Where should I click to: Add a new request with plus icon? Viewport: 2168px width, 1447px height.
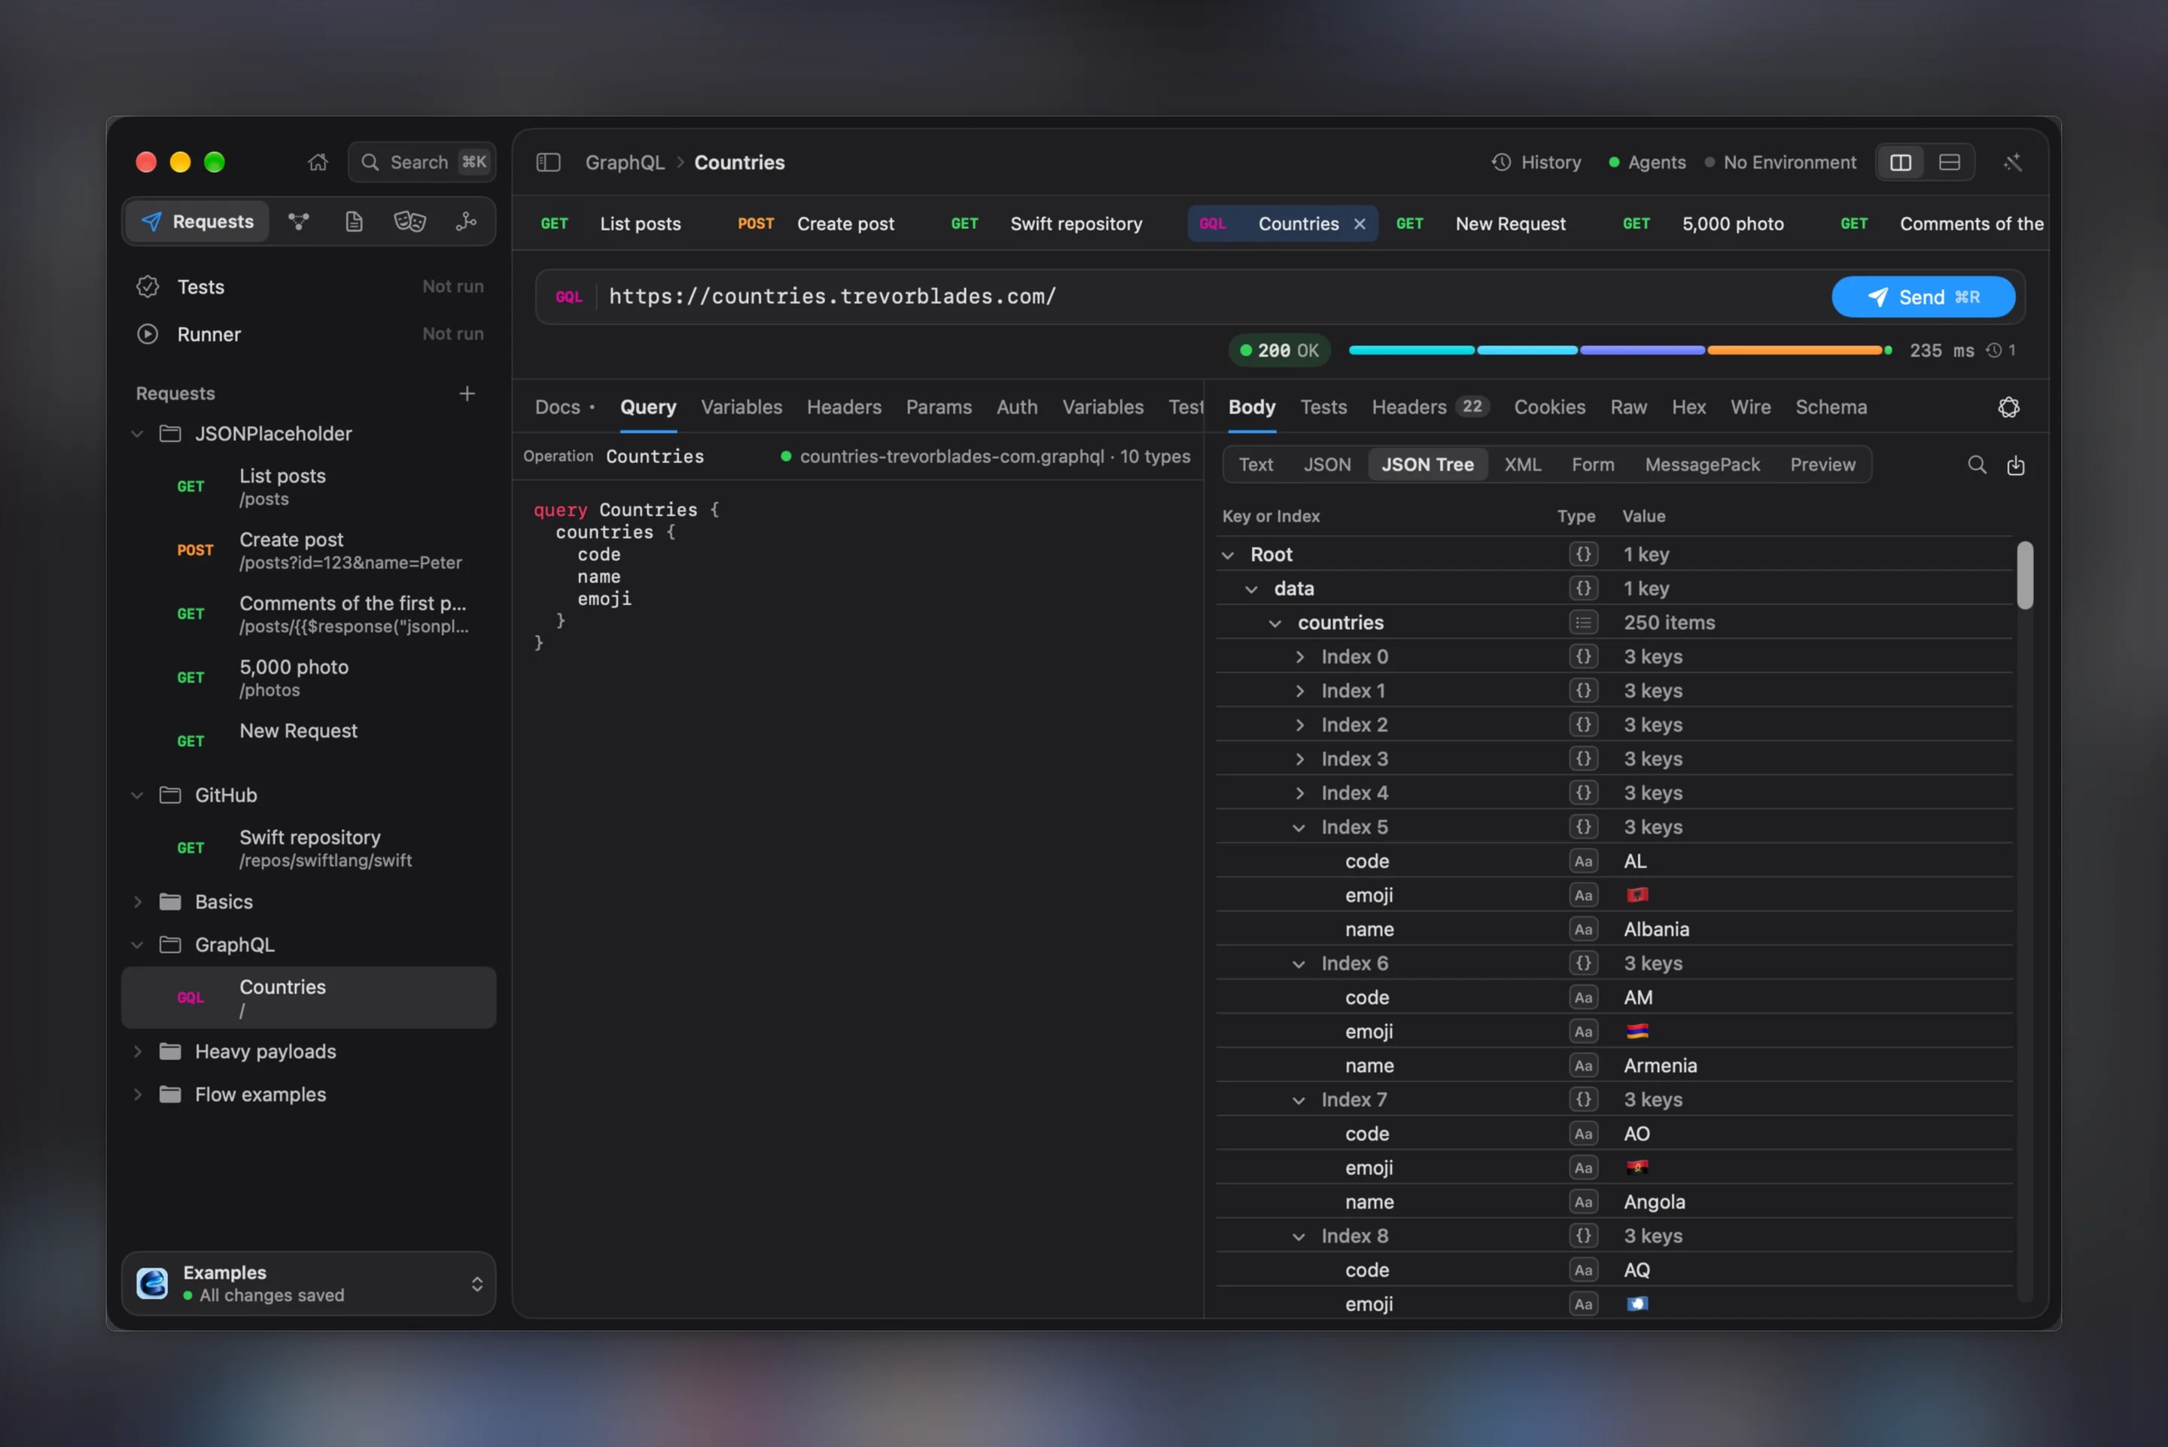[x=467, y=394]
